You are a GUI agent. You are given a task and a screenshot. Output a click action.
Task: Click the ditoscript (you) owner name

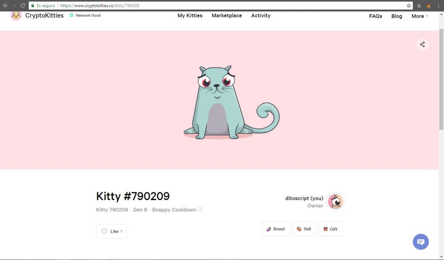[x=304, y=198]
